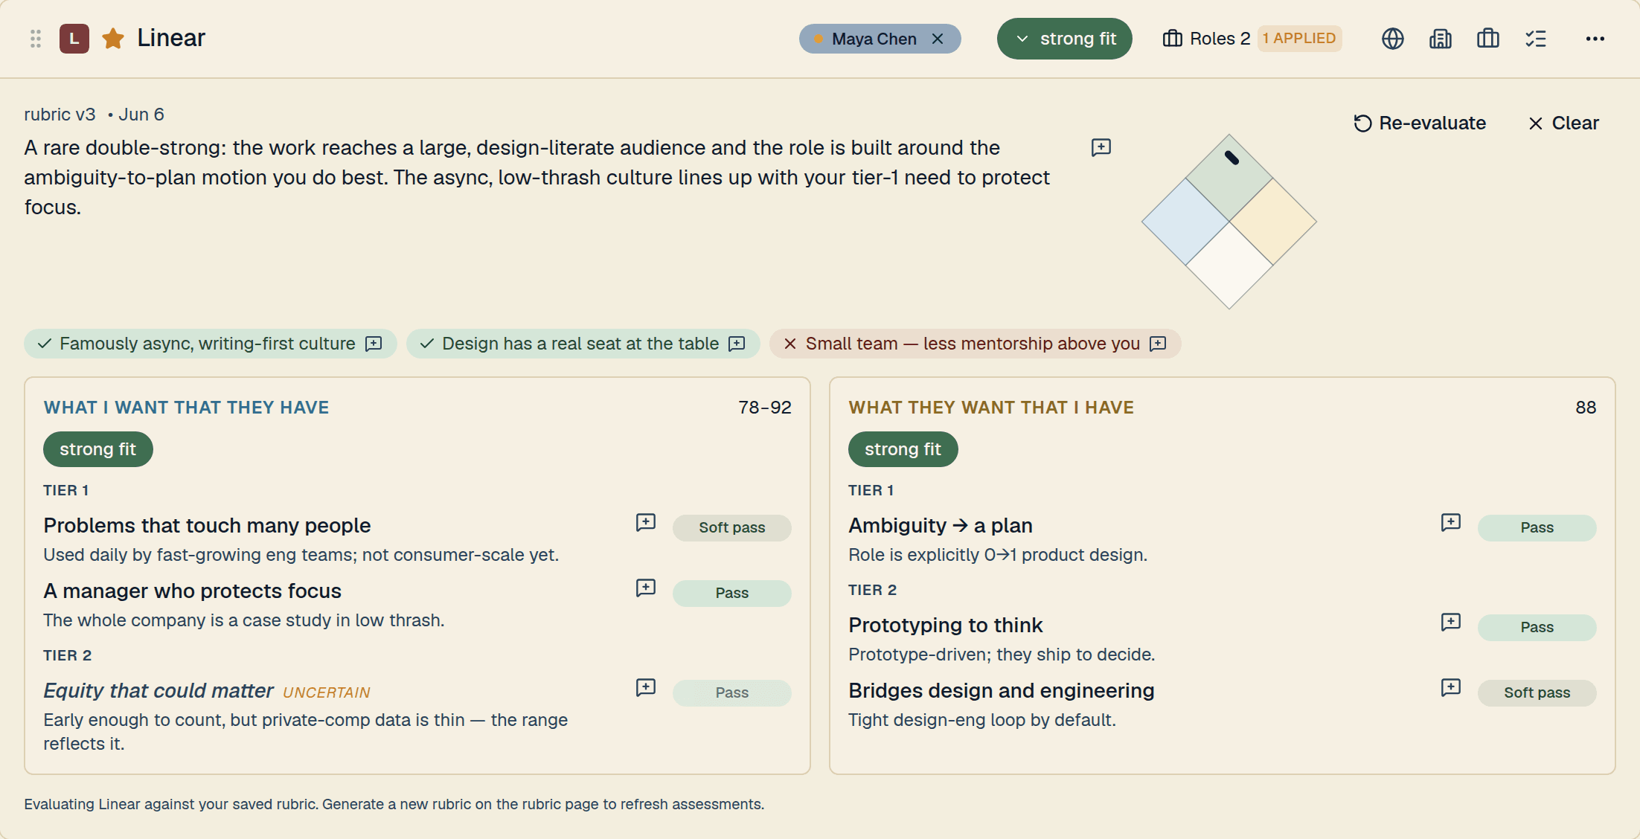
Task: Add note to Equity that could matter
Action: (x=646, y=687)
